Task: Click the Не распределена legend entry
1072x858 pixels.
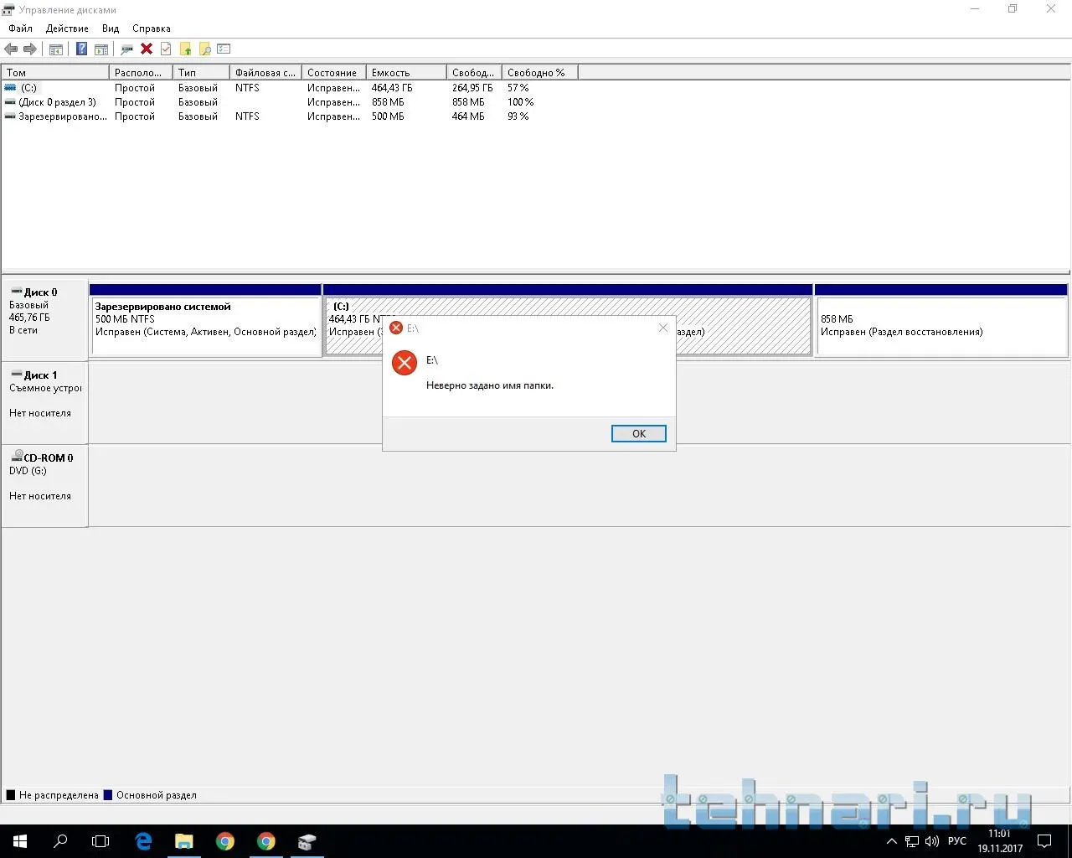Action: [x=53, y=795]
